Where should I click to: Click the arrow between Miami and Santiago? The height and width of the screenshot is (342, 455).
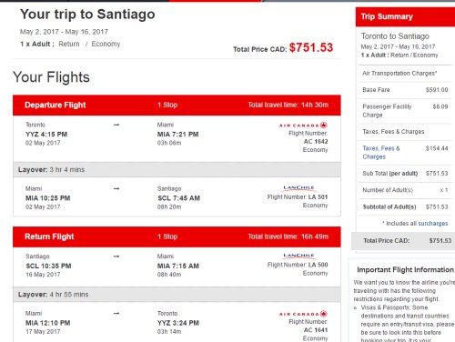point(116,188)
